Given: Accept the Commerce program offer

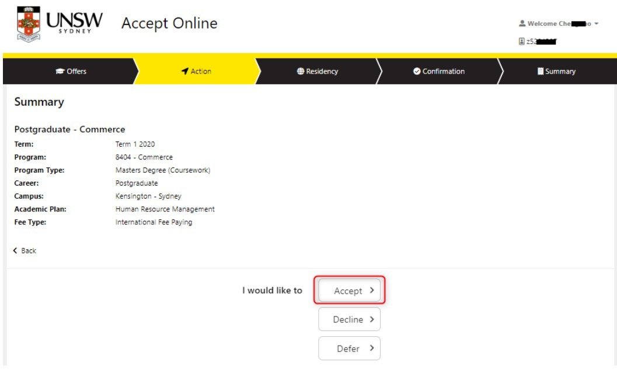Looking at the screenshot, I should 349,291.
